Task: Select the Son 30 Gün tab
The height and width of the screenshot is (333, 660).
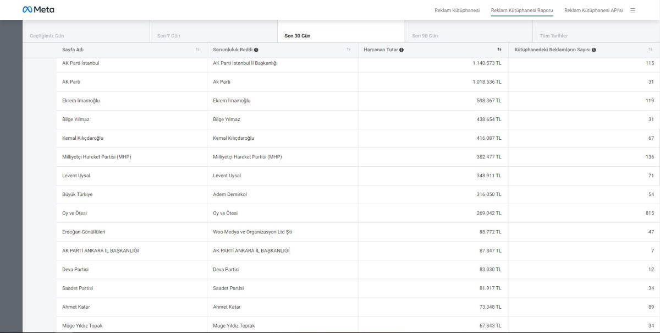Action: 298,36
